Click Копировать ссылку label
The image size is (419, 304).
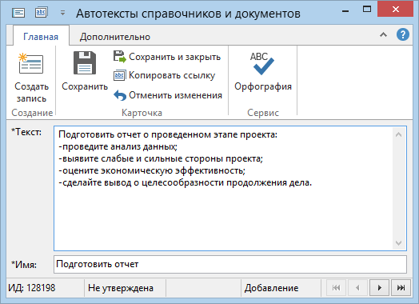172,76
